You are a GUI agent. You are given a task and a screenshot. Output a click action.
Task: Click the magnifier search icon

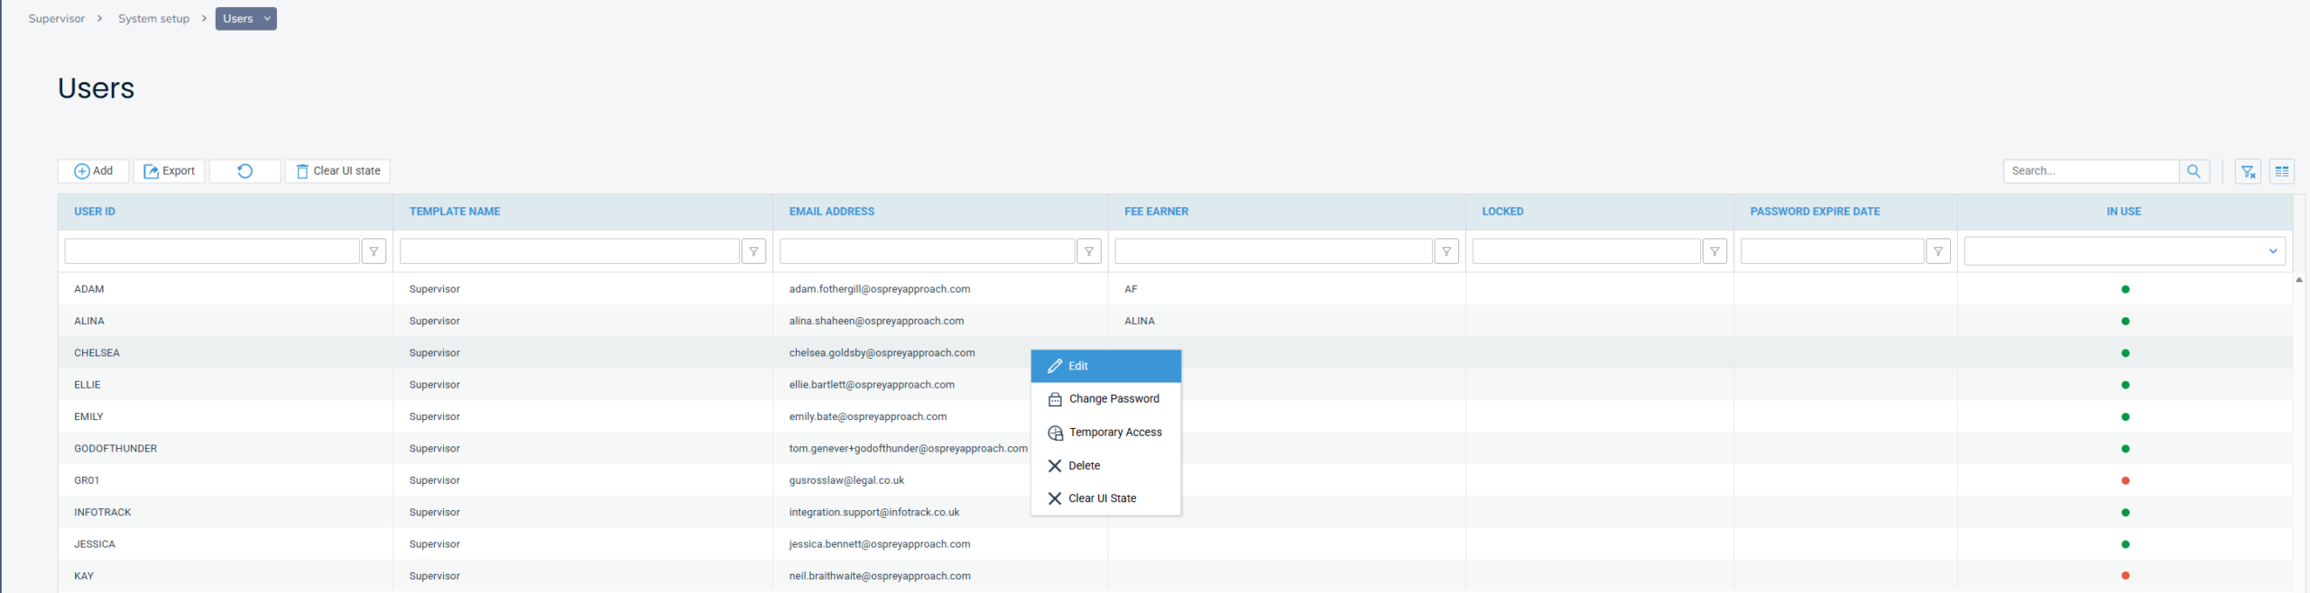tap(2194, 171)
